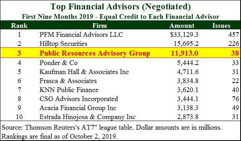Click the 2,873.8 amount cell
241x141 pixels.
(x=188, y=117)
